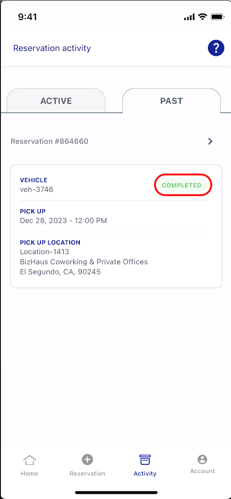Select vehicle veh-3746 text
This screenshot has width=231, height=499.
[x=37, y=189]
